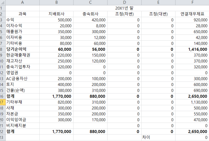The width and height of the screenshot is (209, 141).
Task: Select the row 3 header
Action: point(3,20)
